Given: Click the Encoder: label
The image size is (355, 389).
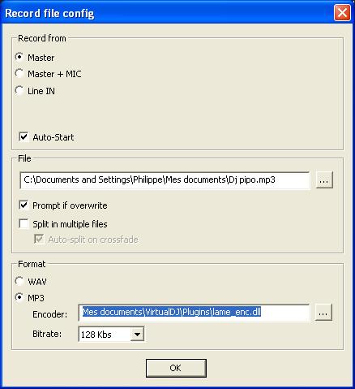Looking at the screenshot, I should 50,314.
